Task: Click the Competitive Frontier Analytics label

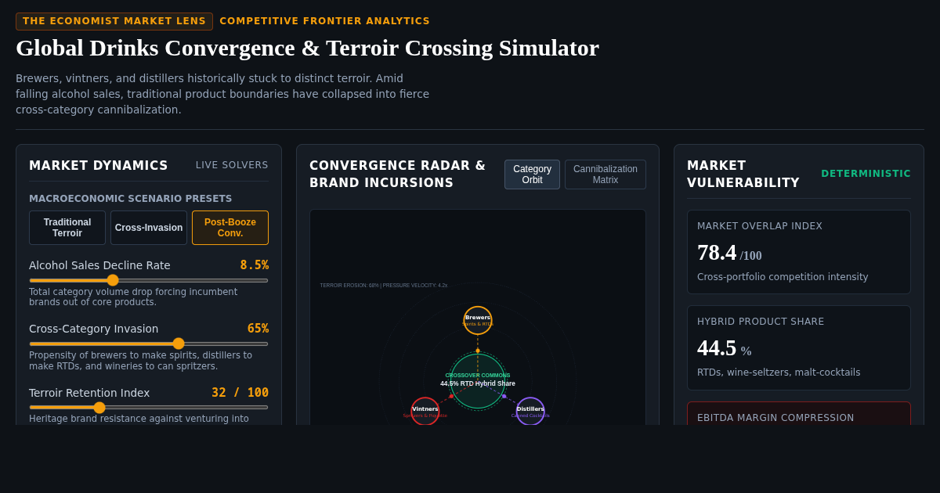Action: (x=324, y=21)
